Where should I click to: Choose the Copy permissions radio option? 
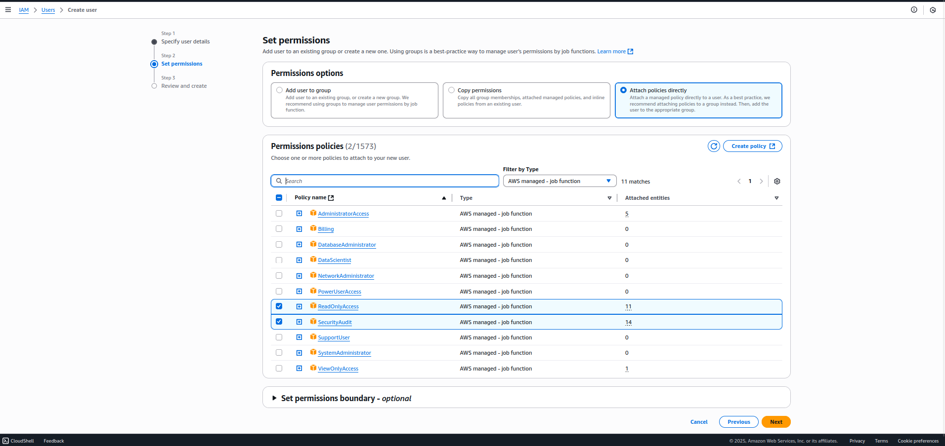(451, 90)
